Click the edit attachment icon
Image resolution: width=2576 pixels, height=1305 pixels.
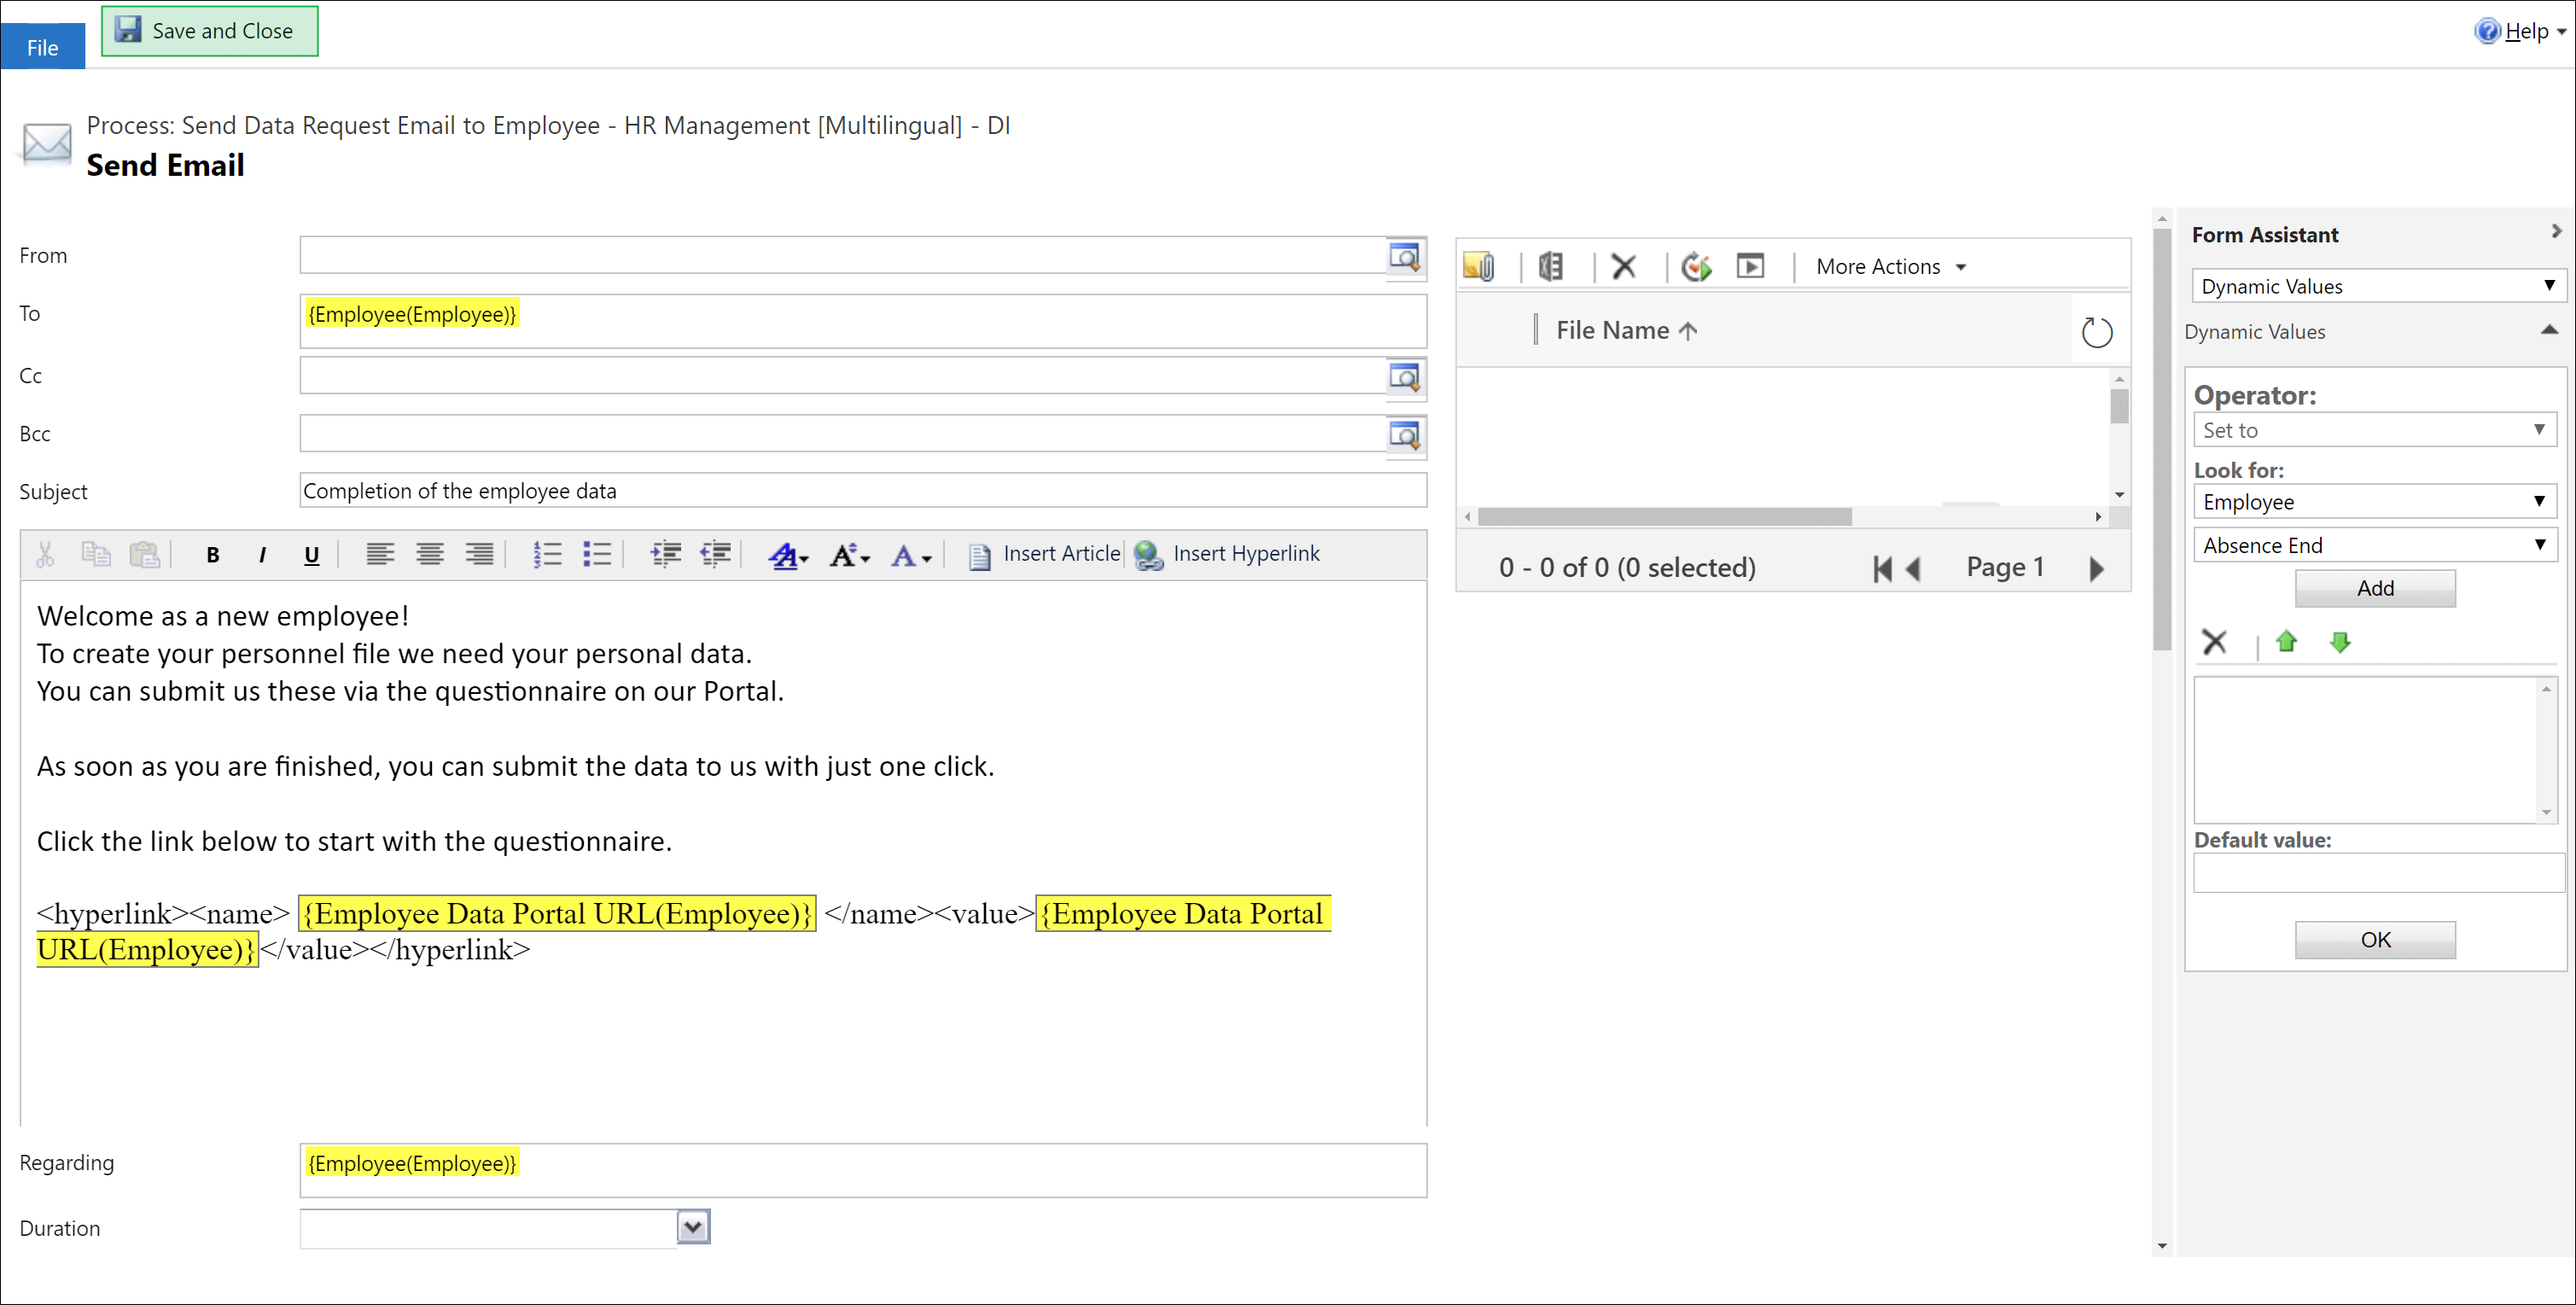pyautogui.click(x=1551, y=266)
